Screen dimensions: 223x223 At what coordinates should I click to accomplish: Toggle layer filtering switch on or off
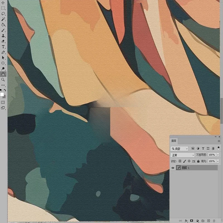(x=219, y=148)
